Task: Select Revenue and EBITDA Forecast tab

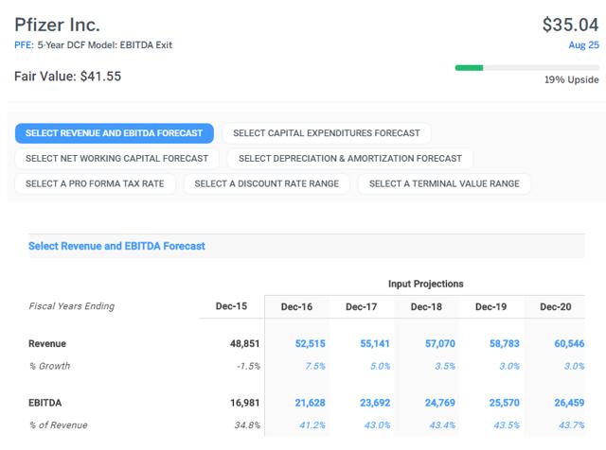Action: tap(115, 133)
